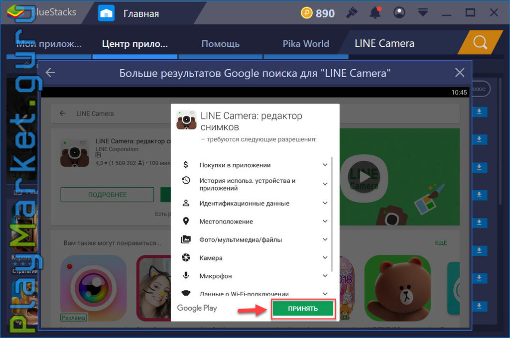510x338 pixels.
Task: Open the cat-face selfie app thumbnail
Action: click(153, 288)
